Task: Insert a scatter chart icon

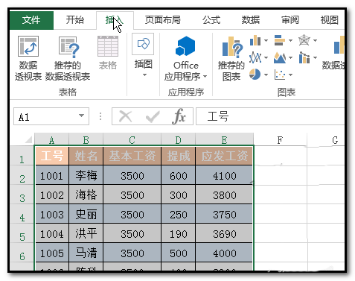Action: [x=280, y=75]
